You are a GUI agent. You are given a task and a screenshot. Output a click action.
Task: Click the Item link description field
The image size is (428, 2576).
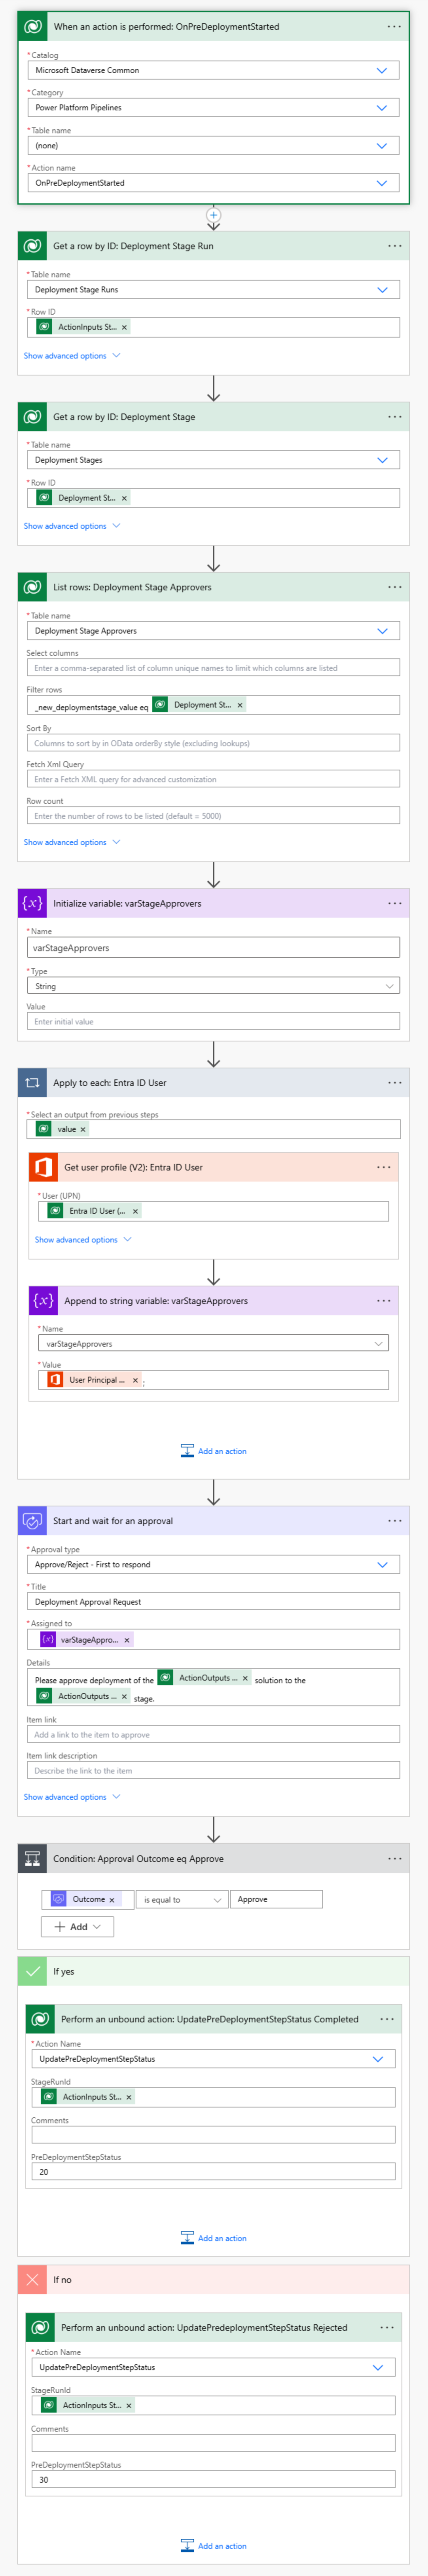[213, 1771]
